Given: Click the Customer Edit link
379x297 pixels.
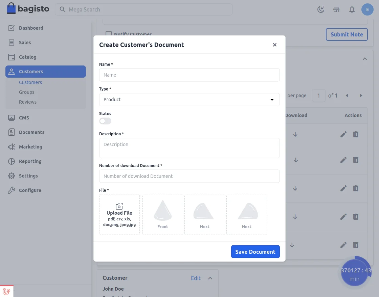Looking at the screenshot, I should point(196,278).
